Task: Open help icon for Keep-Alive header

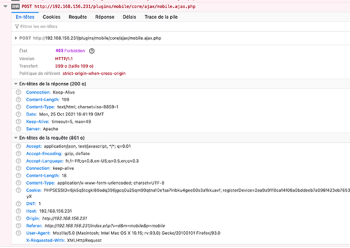Action: (x=19, y=122)
